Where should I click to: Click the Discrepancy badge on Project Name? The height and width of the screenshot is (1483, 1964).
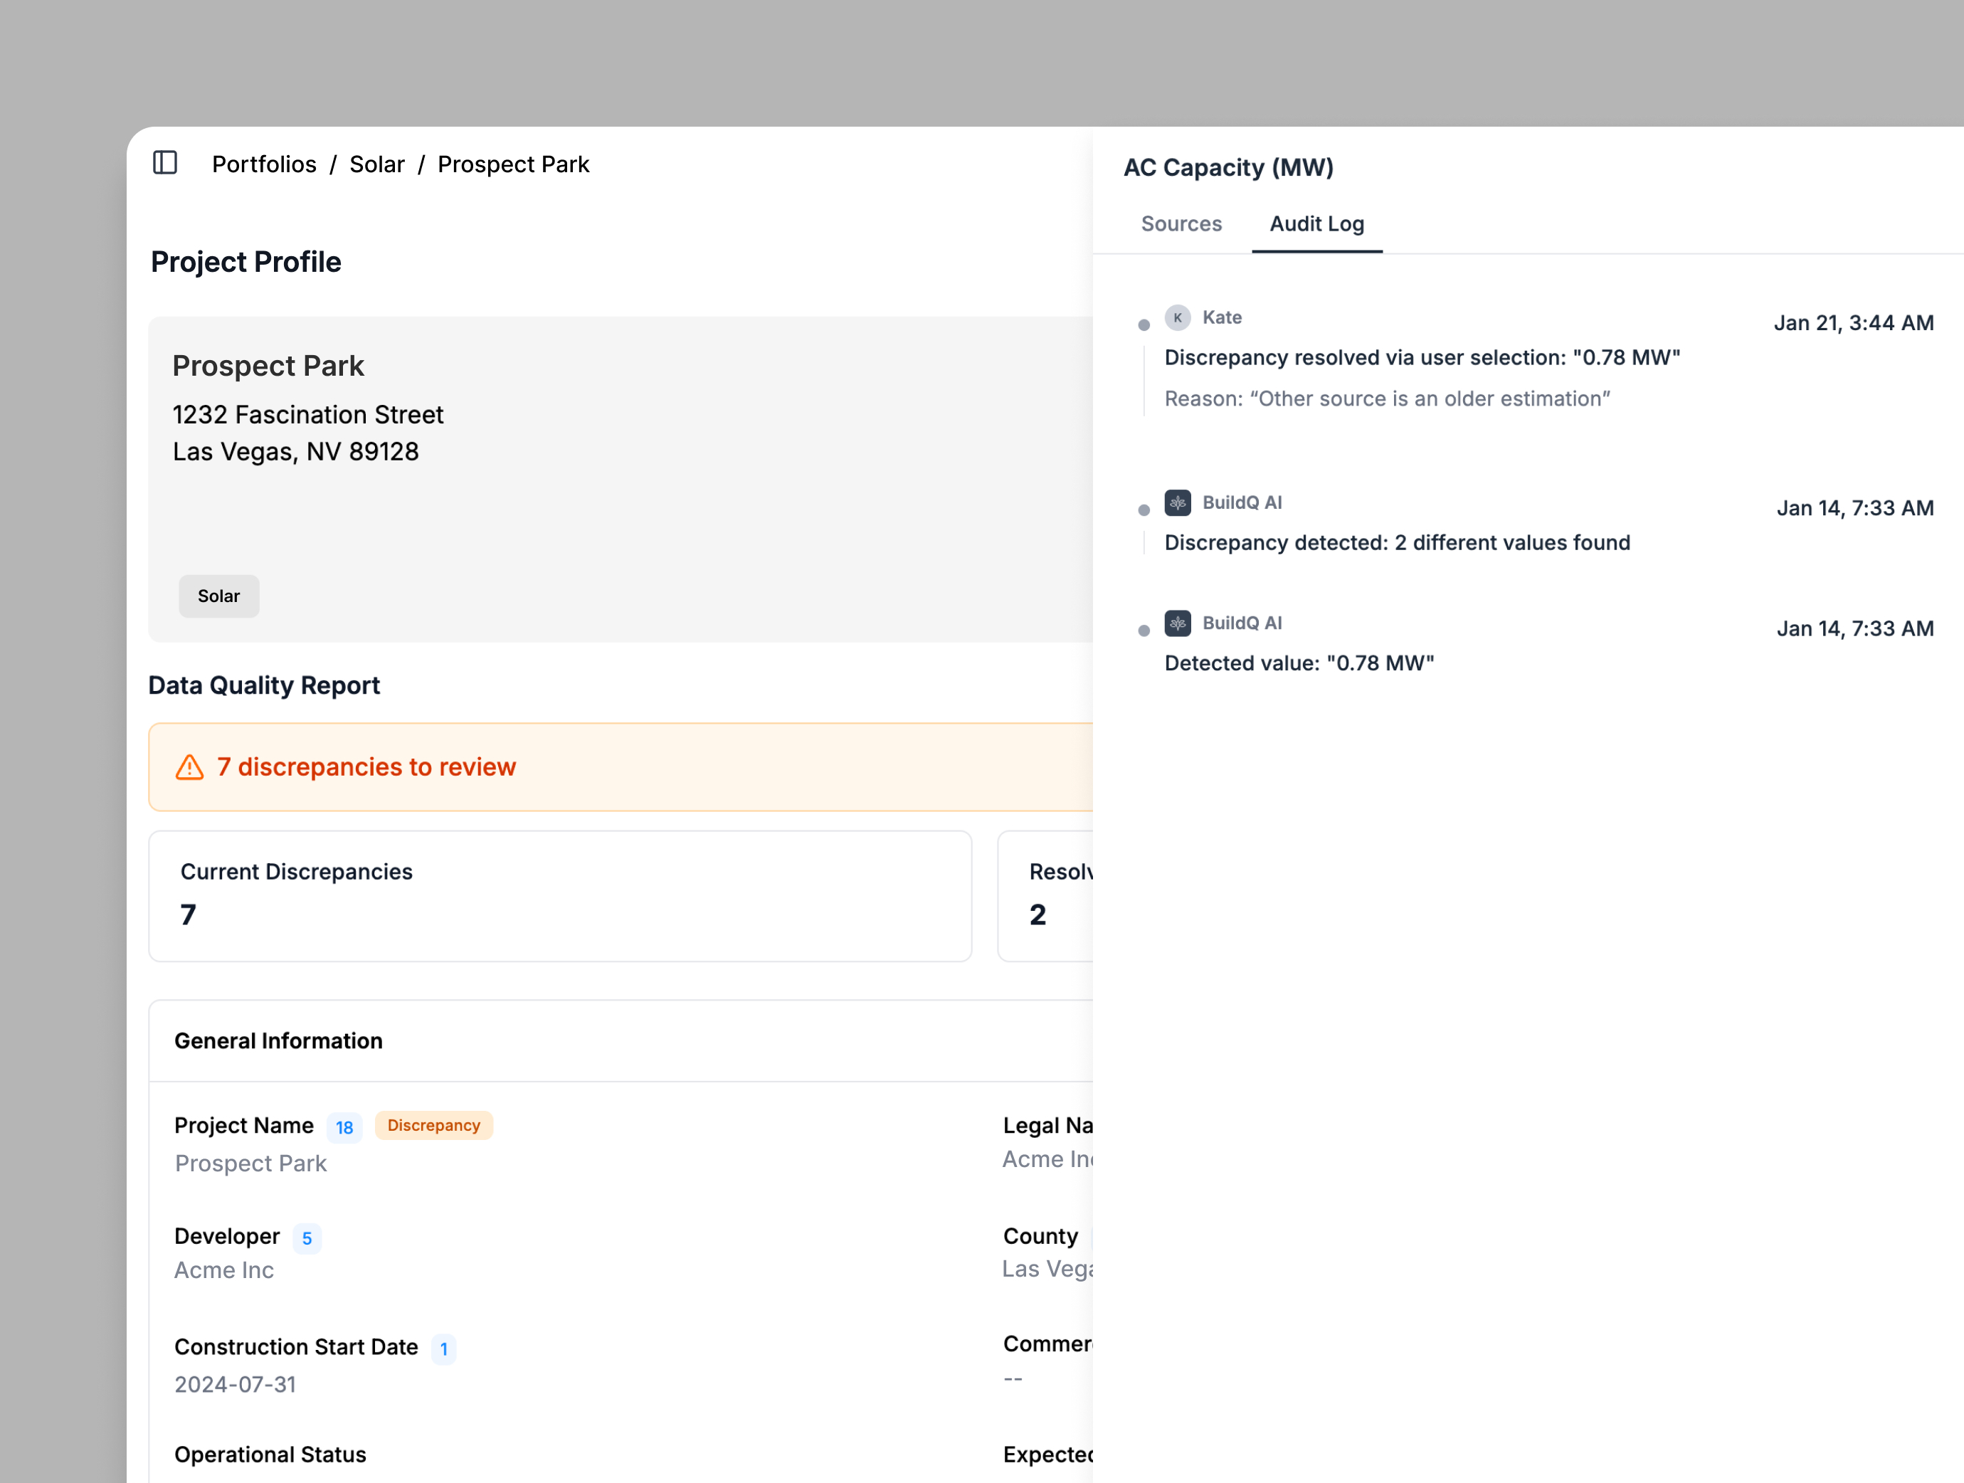click(433, 1125)
